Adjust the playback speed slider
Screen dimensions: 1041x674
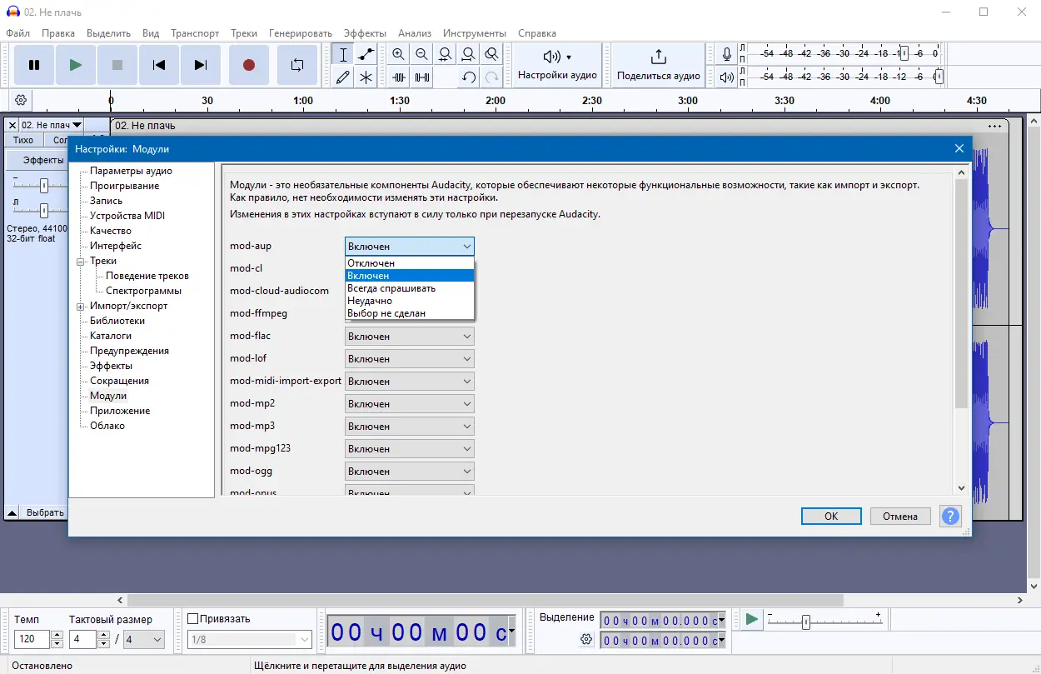[805, 620]
